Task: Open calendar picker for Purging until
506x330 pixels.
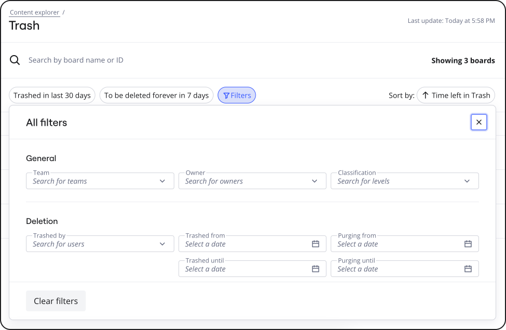Action: (x=468, y=269)
